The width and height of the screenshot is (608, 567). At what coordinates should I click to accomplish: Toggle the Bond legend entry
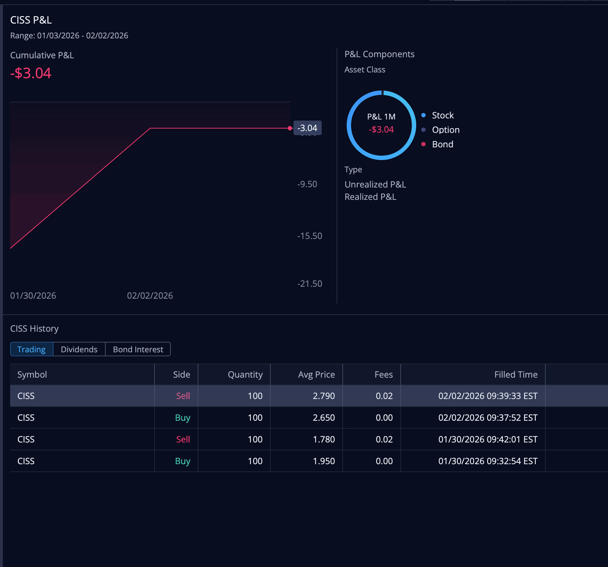[442, 144]
